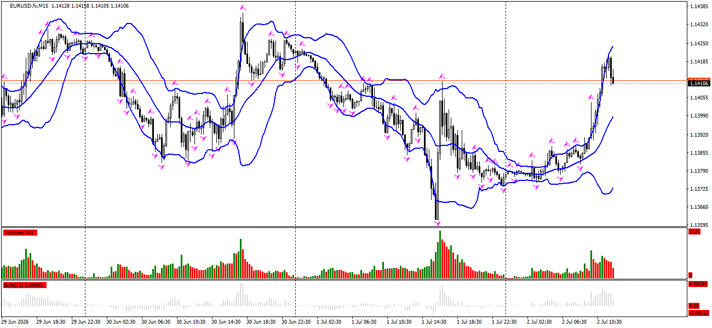This screenshot has height=328, width=712.
Task: Click the 2 Jul 02:30 time label
Action: [x=540, y=322]
